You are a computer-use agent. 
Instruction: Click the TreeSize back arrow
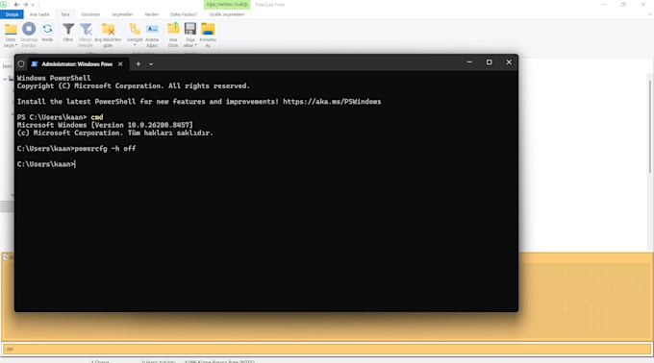click(16, 5)
